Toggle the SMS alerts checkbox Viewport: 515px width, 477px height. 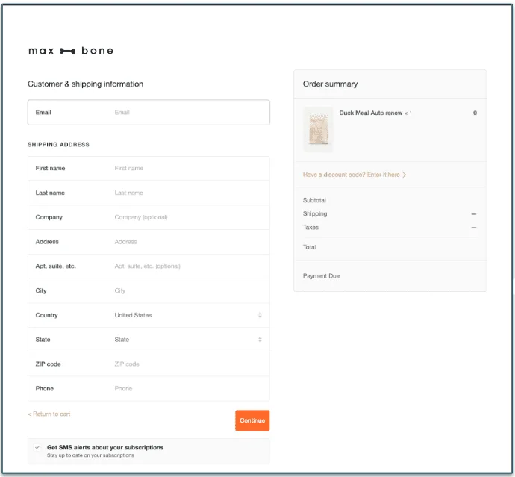37,447
